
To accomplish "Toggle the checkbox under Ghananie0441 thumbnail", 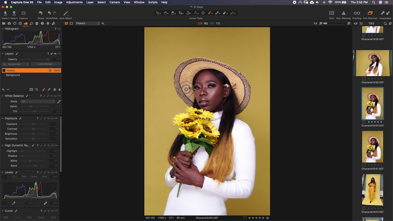I will [x=364, y=165].
